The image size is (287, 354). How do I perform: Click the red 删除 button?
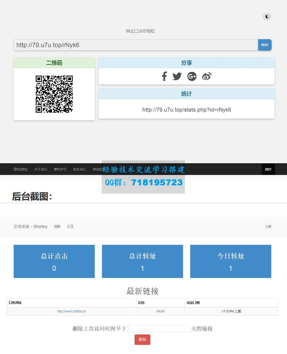pyautogui.click(x=142, y=339)
